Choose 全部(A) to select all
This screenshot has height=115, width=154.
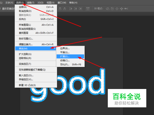pyautogui.click(x=36, y=7)
